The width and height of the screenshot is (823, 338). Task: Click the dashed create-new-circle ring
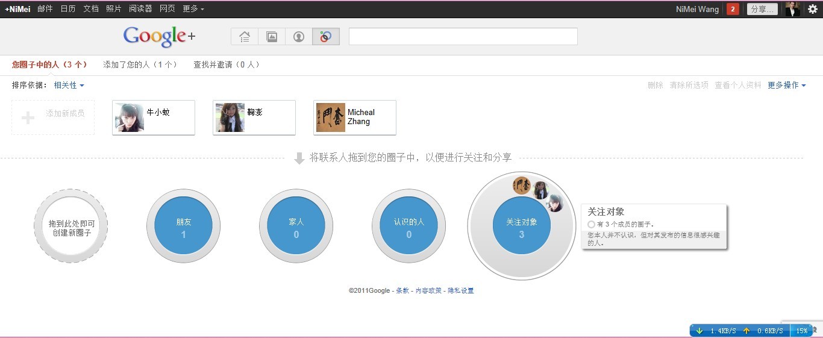[71, 226]
